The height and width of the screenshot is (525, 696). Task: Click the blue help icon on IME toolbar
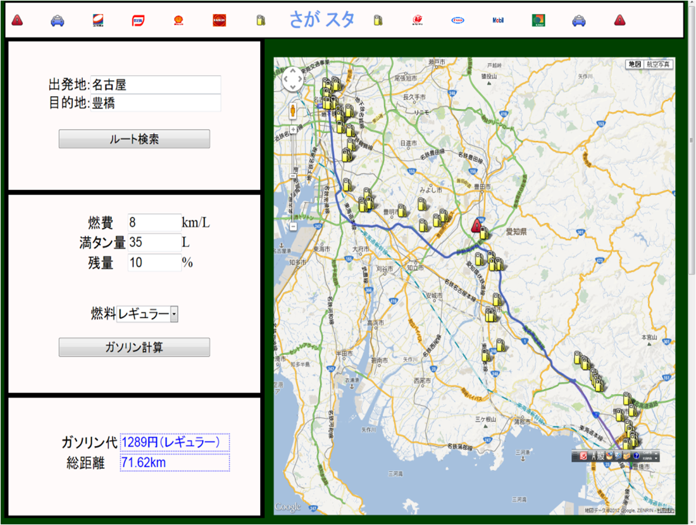636,457
